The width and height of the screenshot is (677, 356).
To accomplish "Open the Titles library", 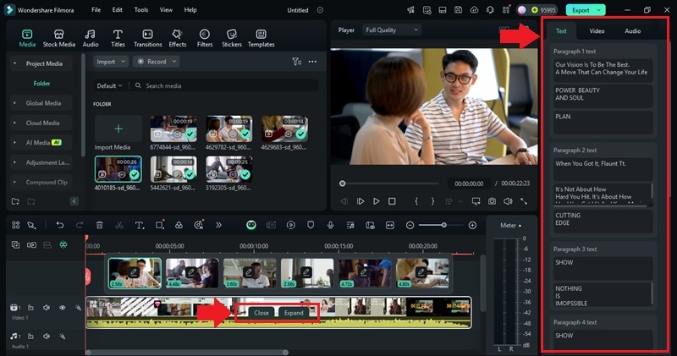I will pos(118,38).
